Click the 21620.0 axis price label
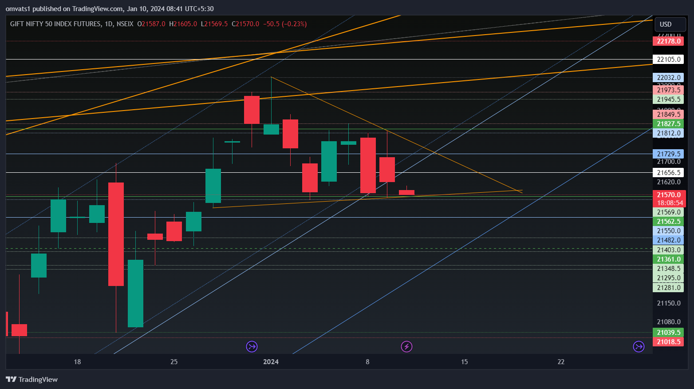The height and width of the screenshot is (389, 694). [x=669, y=182]
